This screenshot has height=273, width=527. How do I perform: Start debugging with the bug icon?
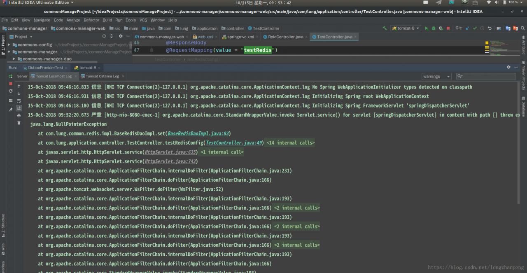pos(434,28)
